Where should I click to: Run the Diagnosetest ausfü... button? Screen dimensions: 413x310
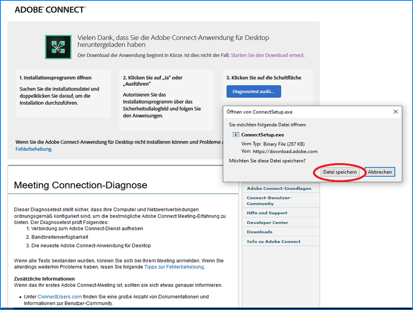pyautogui.click(x=253, y=92)
